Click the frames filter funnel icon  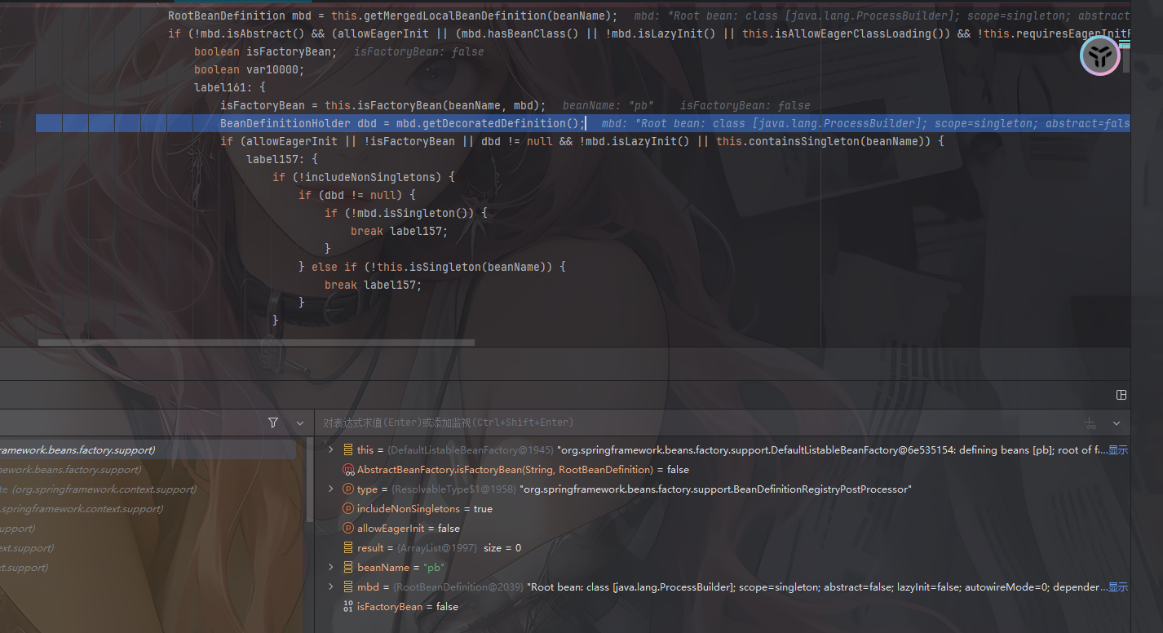pos(273,423)
